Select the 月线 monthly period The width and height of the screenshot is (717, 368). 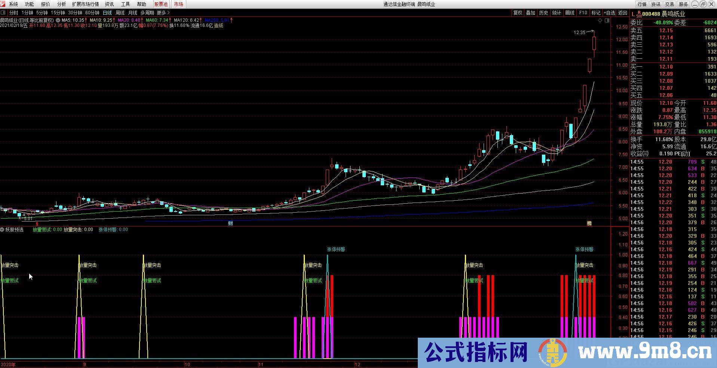pyautogui.click(x=132, y=13)
